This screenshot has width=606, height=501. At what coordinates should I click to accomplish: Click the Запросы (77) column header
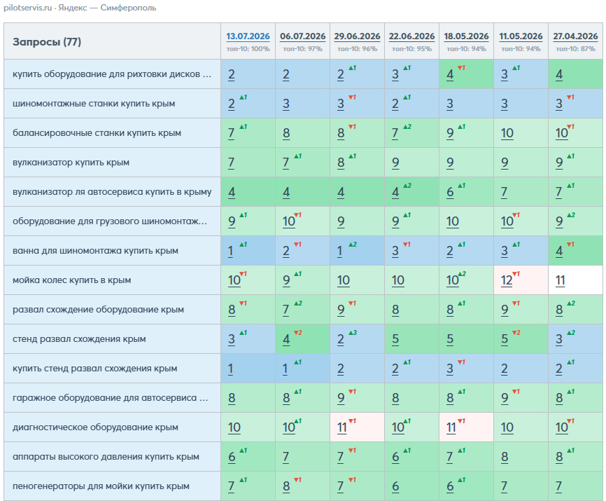[47, 42]
